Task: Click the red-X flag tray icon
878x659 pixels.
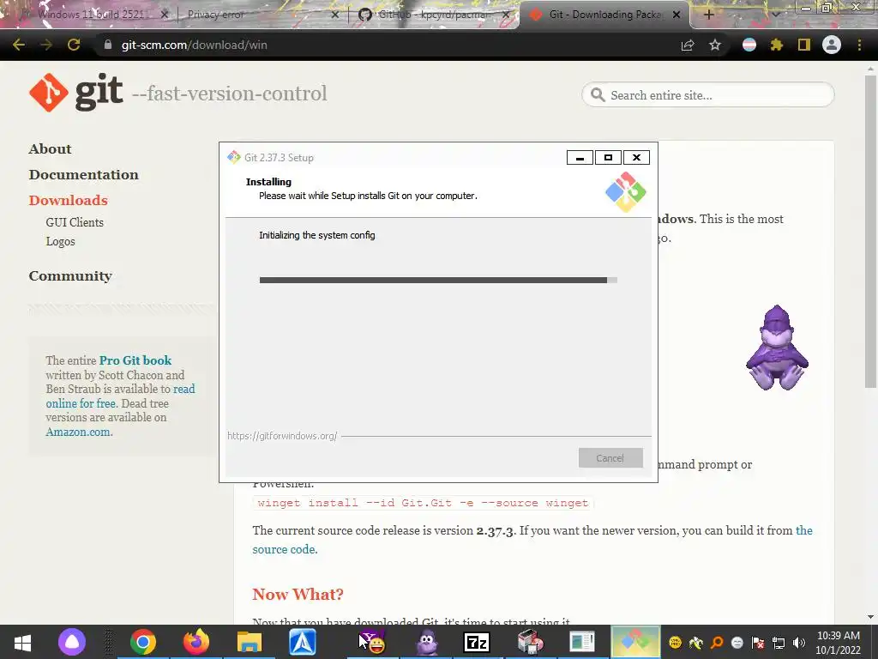Action: tap(758, 643)
